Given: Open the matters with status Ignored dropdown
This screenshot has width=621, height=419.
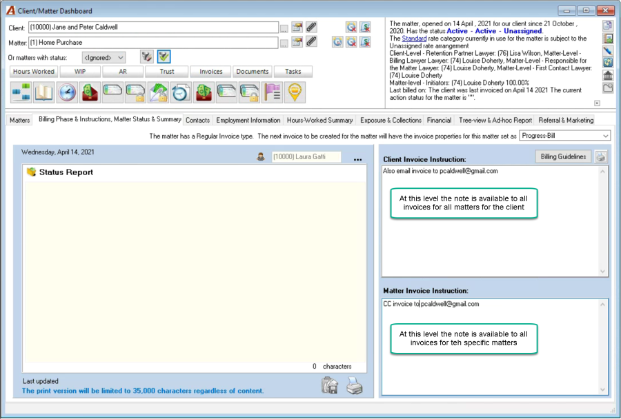Looking at the screenshot, I should pyautogui.click(x=103, y=57).
